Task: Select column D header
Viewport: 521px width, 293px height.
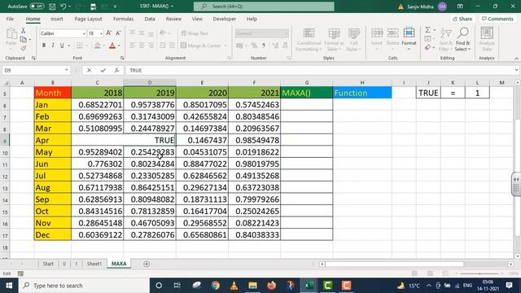Action: (x=150, y=82)
